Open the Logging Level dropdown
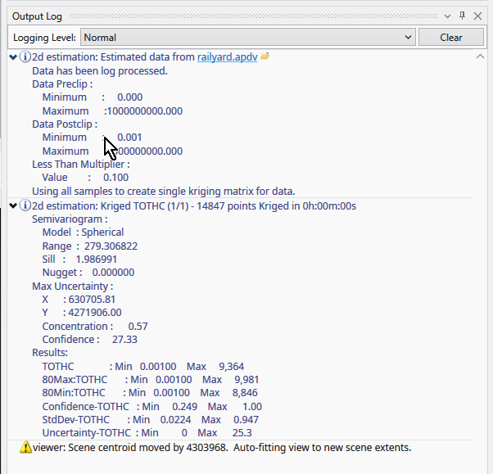Viewport: 493px width, 474px height. 247,37
